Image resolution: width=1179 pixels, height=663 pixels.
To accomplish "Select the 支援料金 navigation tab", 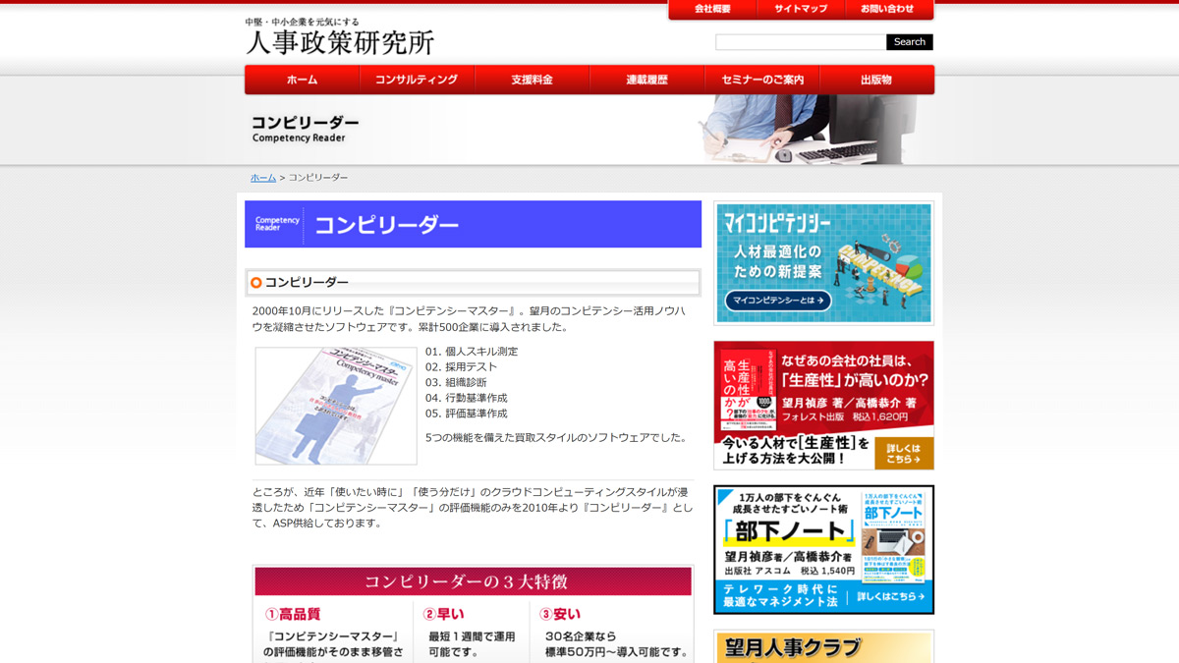I will tap(532, 80).
